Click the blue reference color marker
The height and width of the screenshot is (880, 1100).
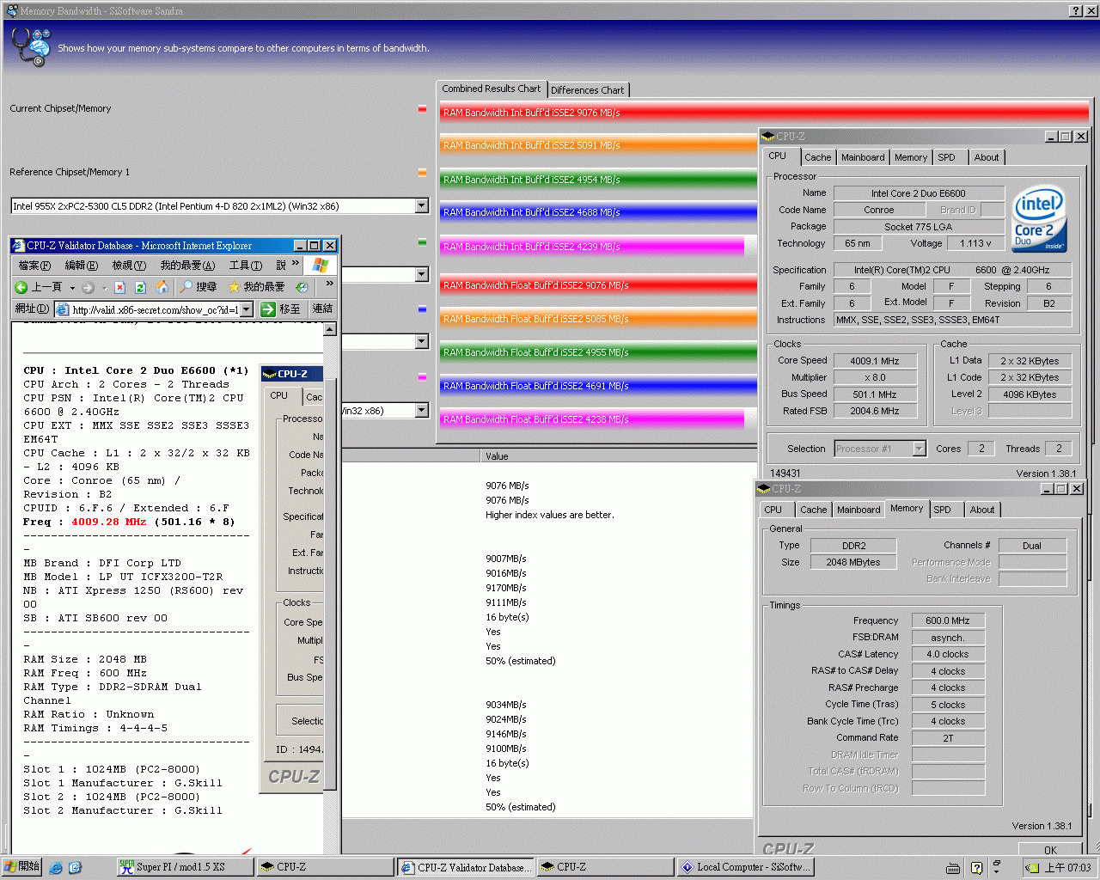pyautogui.click(x=422, y=309)
